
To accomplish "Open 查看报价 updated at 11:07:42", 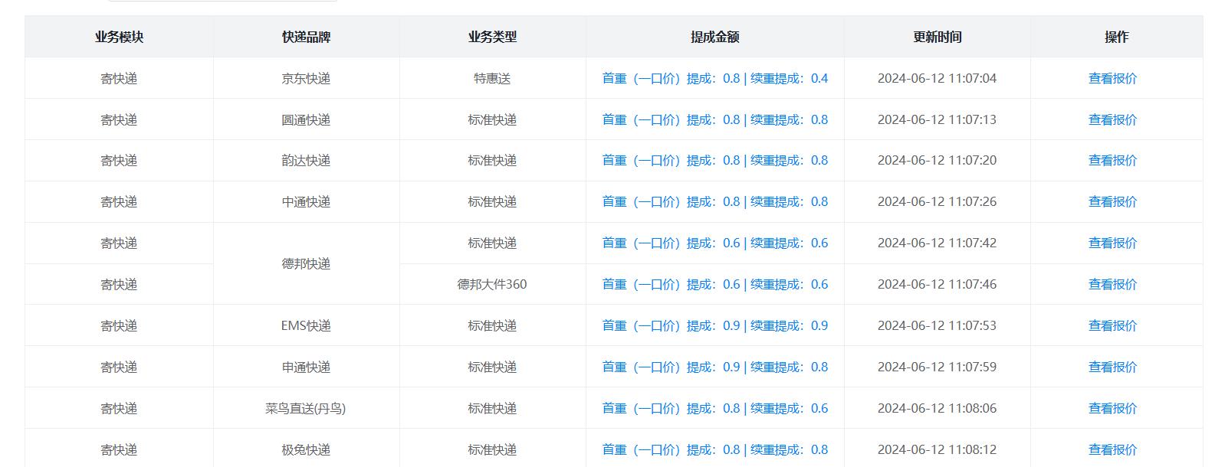I will pos(1112,243).
